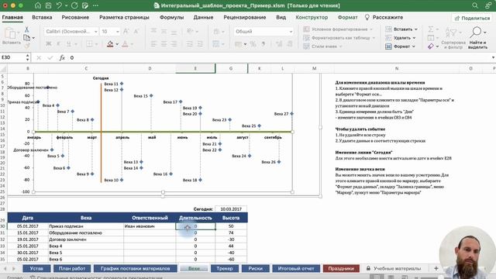Open the Итоговый отчет sheet tab
Image resolution: width=496 pixels, height=279 pixels.
296,269
